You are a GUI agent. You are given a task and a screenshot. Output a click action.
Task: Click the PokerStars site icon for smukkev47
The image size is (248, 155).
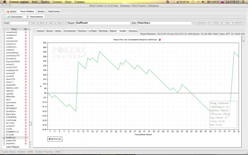(x=26, y=35)
